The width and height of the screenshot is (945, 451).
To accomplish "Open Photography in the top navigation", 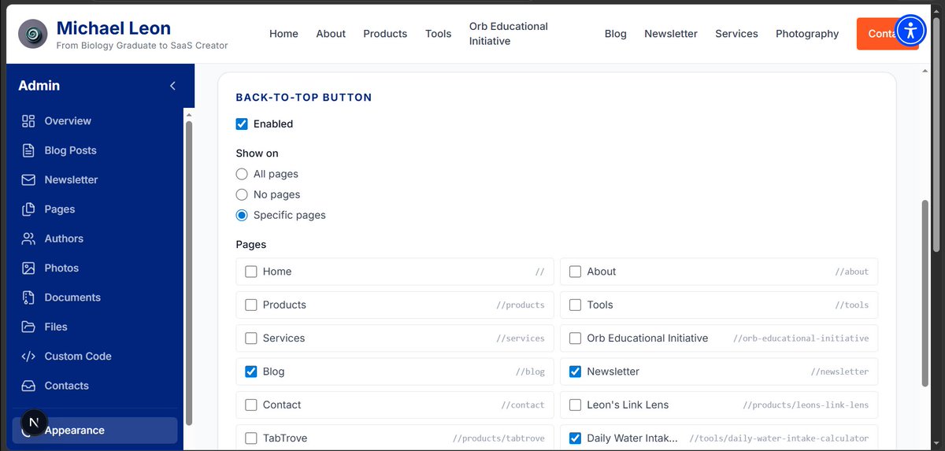I will [807, 34].
